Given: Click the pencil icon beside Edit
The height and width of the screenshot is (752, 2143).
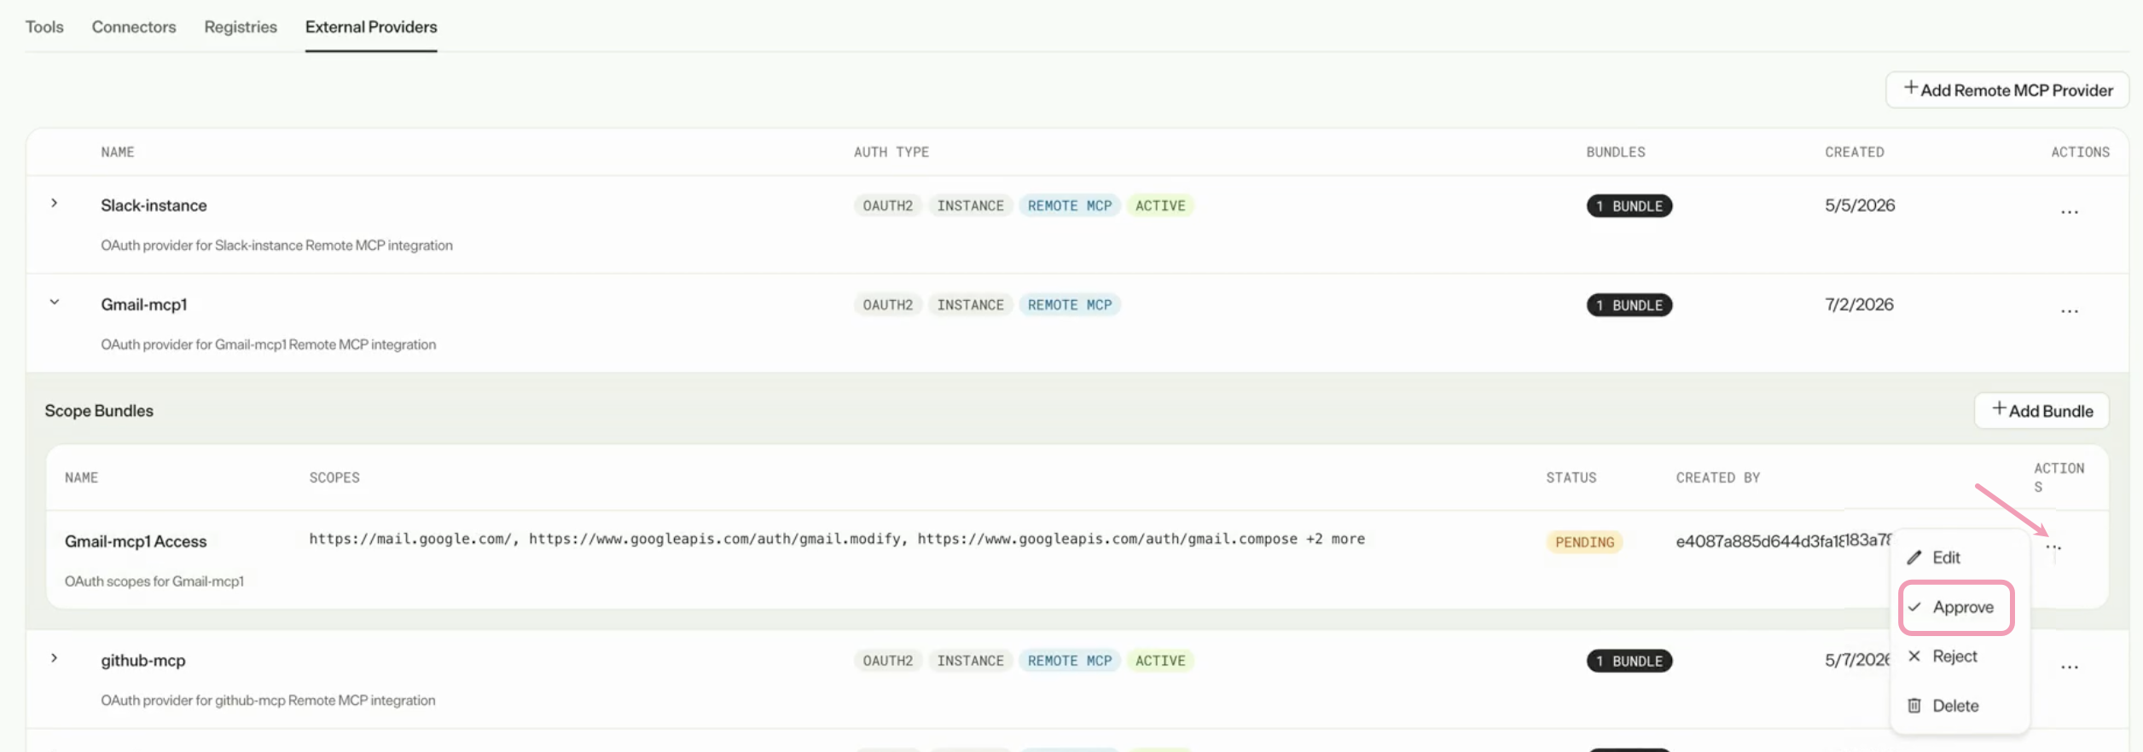Looking at the screenshot, I should tap(1914, 558).
